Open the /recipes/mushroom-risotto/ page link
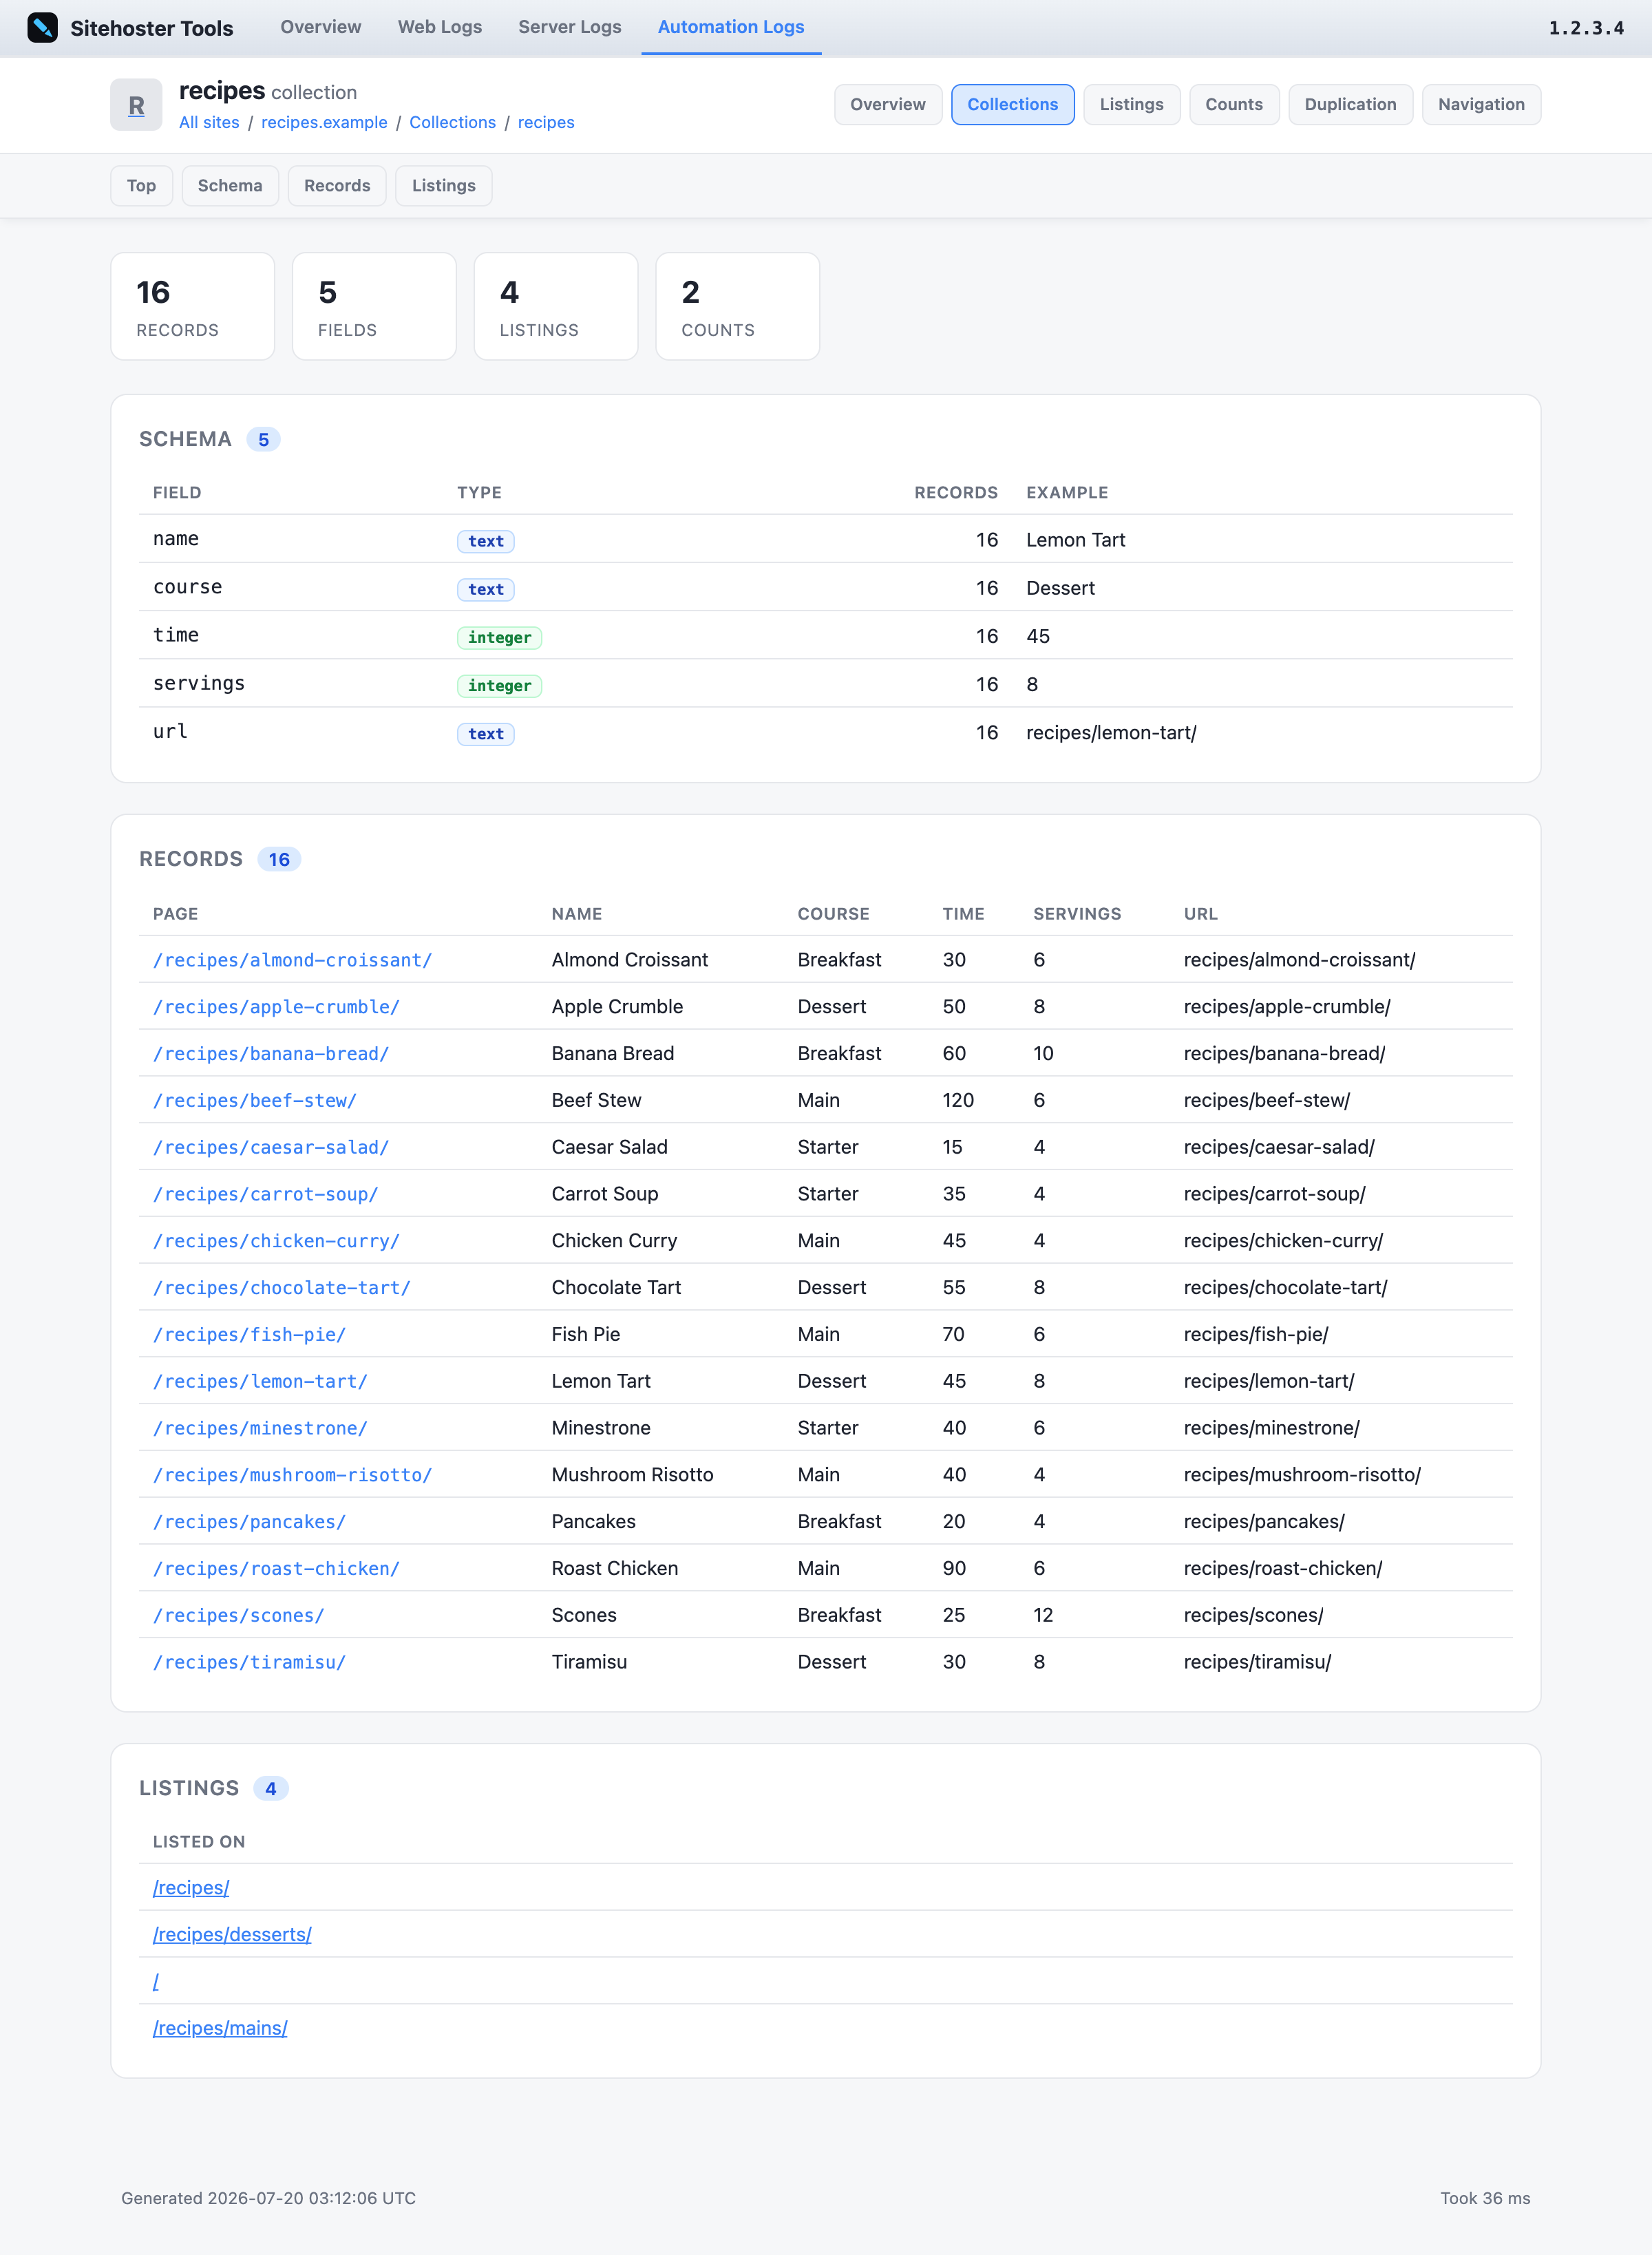1652x2255 pixels. tap(292, 1475)
